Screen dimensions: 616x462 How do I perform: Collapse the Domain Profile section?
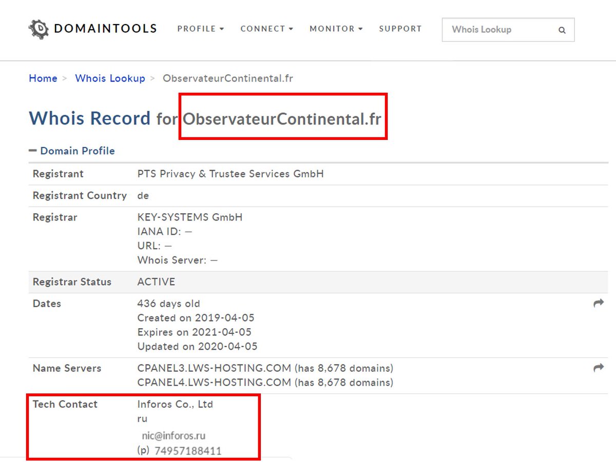click(x=72, y=151)
